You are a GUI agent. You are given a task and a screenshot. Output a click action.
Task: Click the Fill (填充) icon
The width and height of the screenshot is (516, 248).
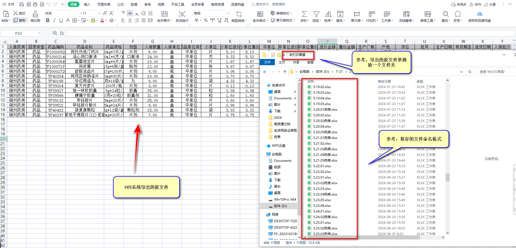(x=340, y=14)
